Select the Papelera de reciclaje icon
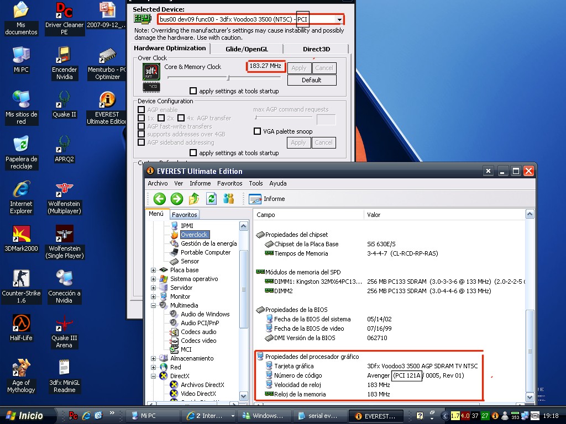566x424 pixels. tap(21, 152)
